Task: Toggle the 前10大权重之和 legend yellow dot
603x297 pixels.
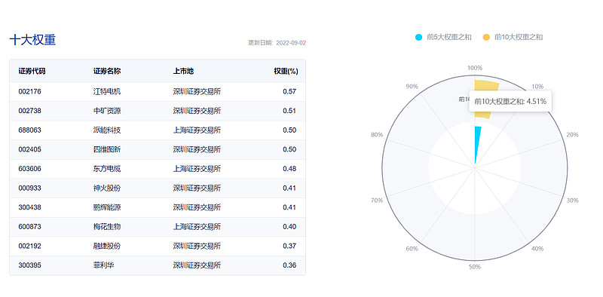Action: [486, 38]
